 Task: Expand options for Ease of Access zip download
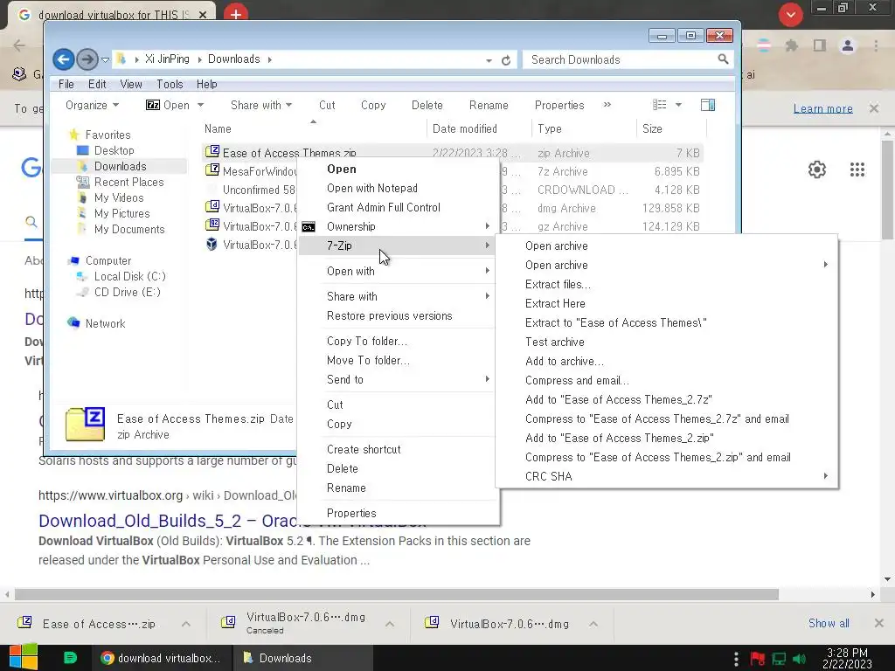[x=186, y=624]
